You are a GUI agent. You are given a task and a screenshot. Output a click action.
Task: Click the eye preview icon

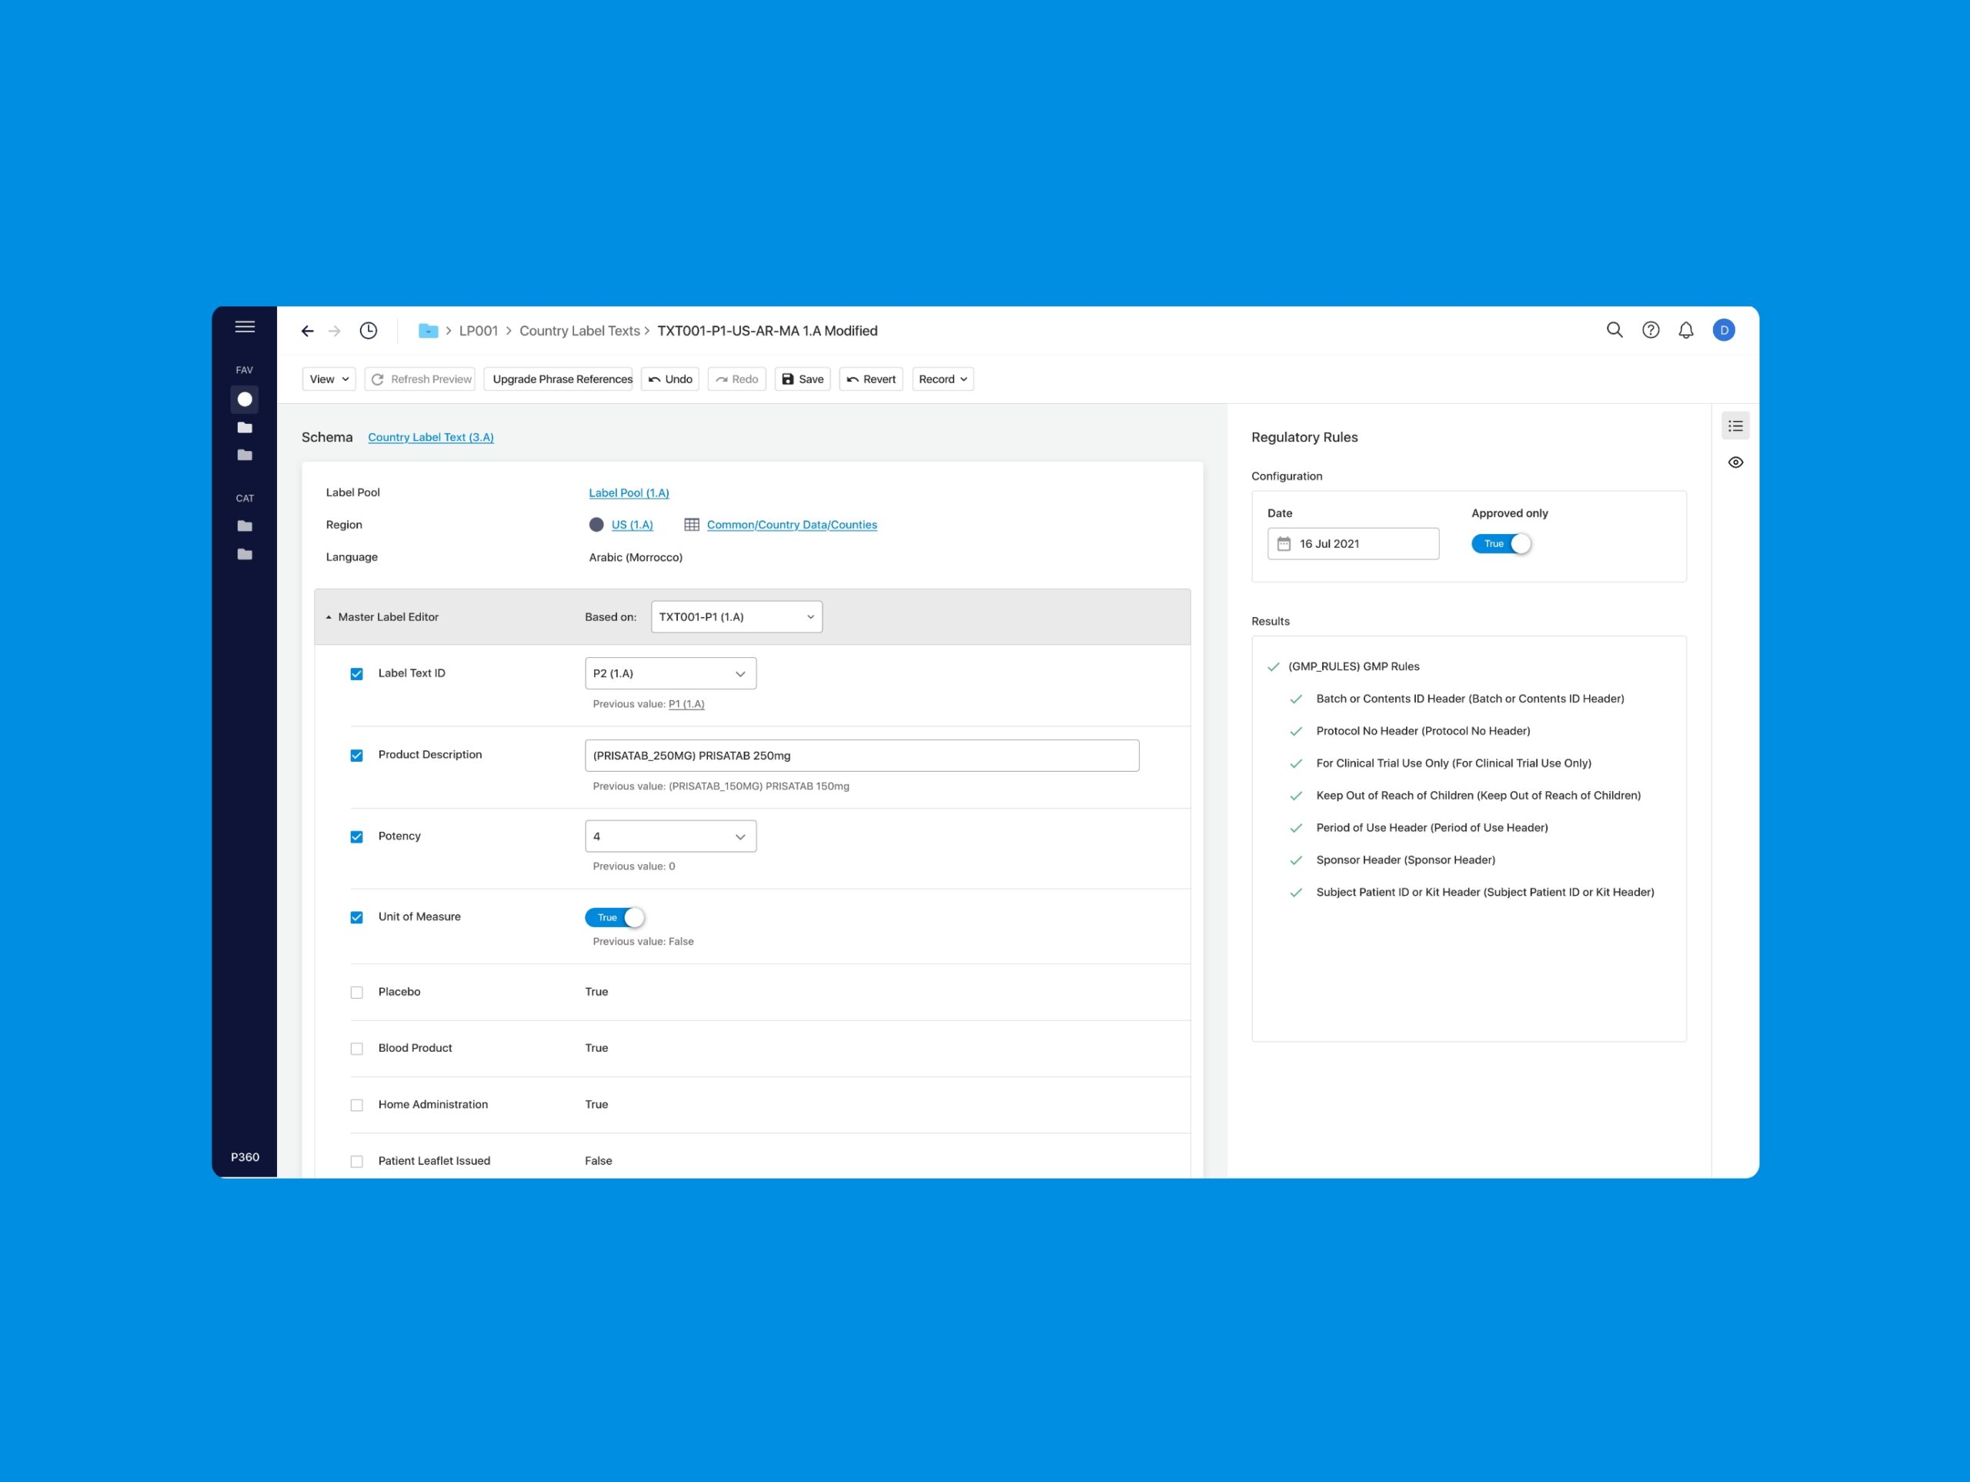pyautogui.click(x=1735, y=462)
